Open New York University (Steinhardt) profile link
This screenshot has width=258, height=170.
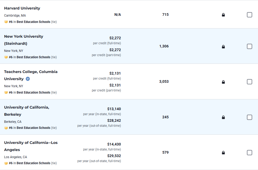point(24,36)
